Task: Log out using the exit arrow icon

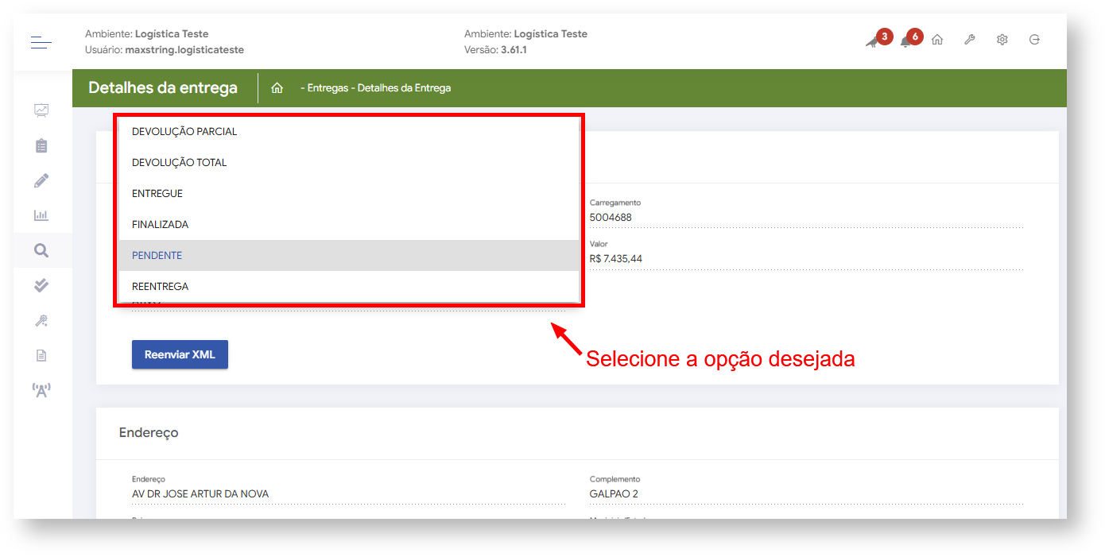Action: [1034, 40]
